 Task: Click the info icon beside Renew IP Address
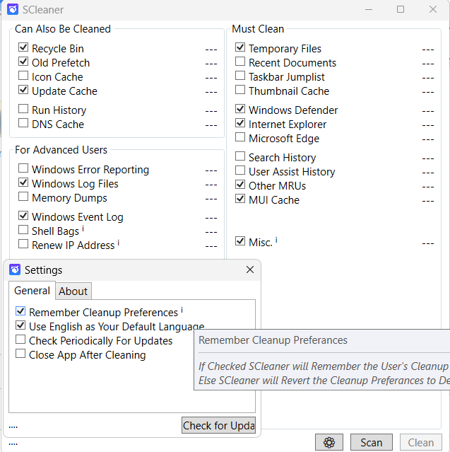[119, 243]
